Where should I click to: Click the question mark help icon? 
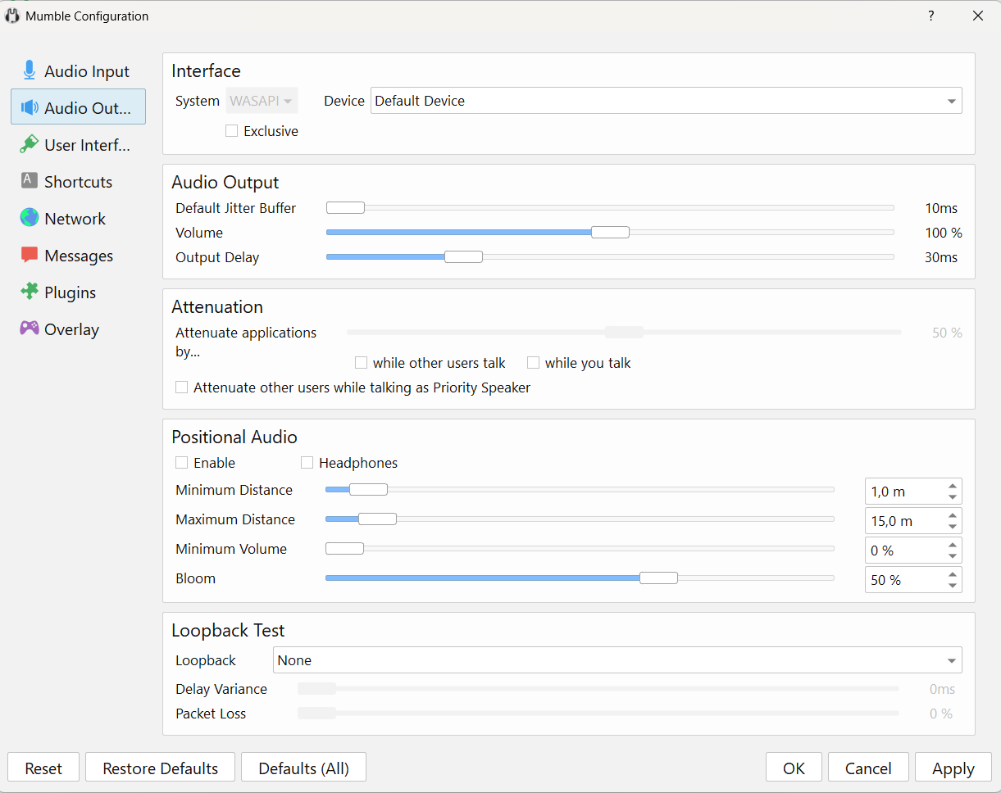click(930, 16)
